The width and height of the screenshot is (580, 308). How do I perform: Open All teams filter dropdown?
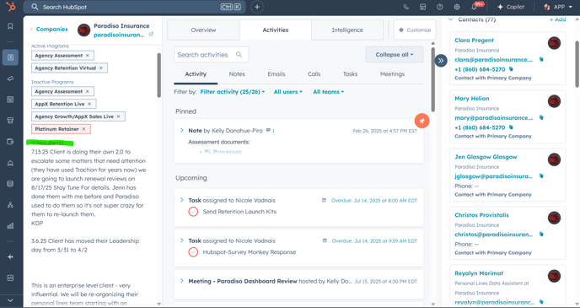pos(329,92)
